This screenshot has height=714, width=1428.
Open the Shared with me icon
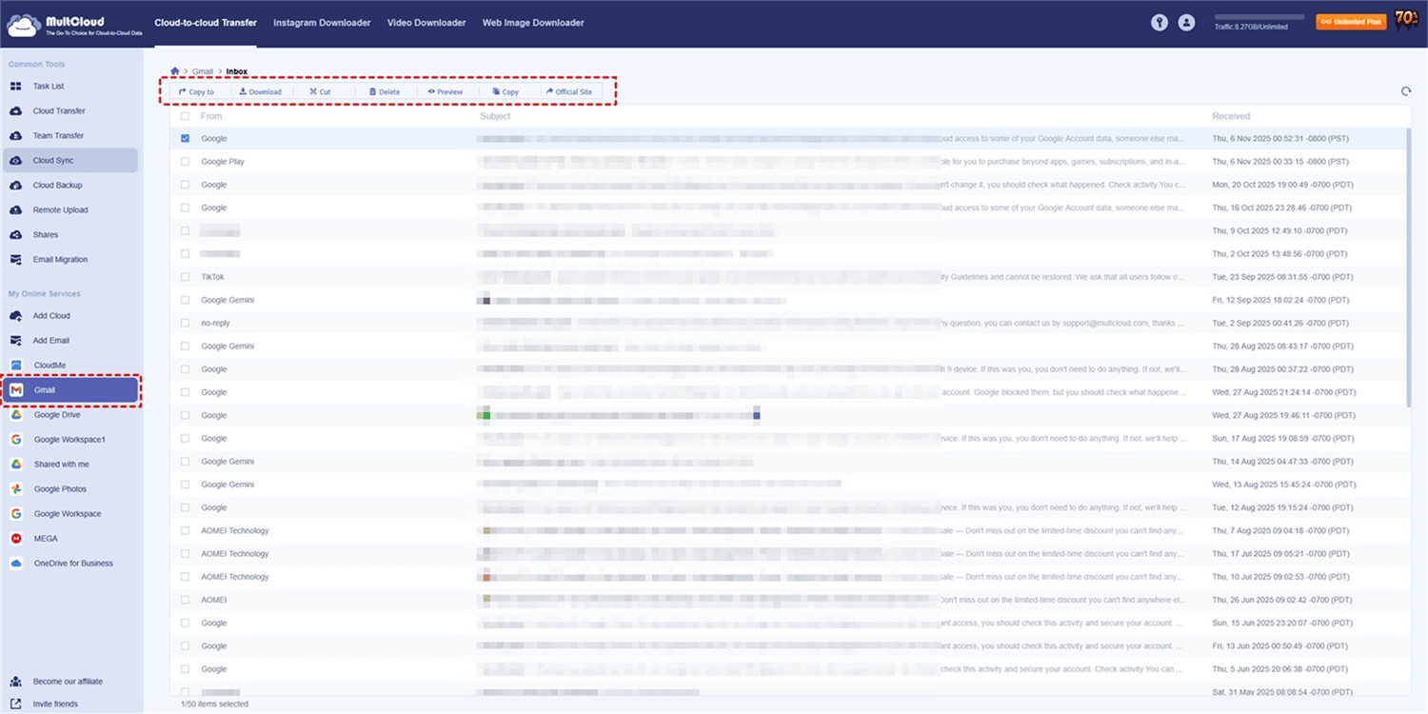tap(15, 465)
